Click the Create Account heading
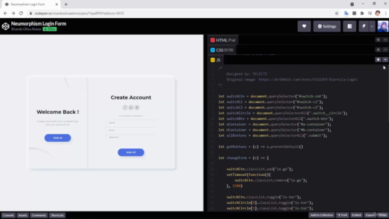The image size is (389, 219). [131, 97]
